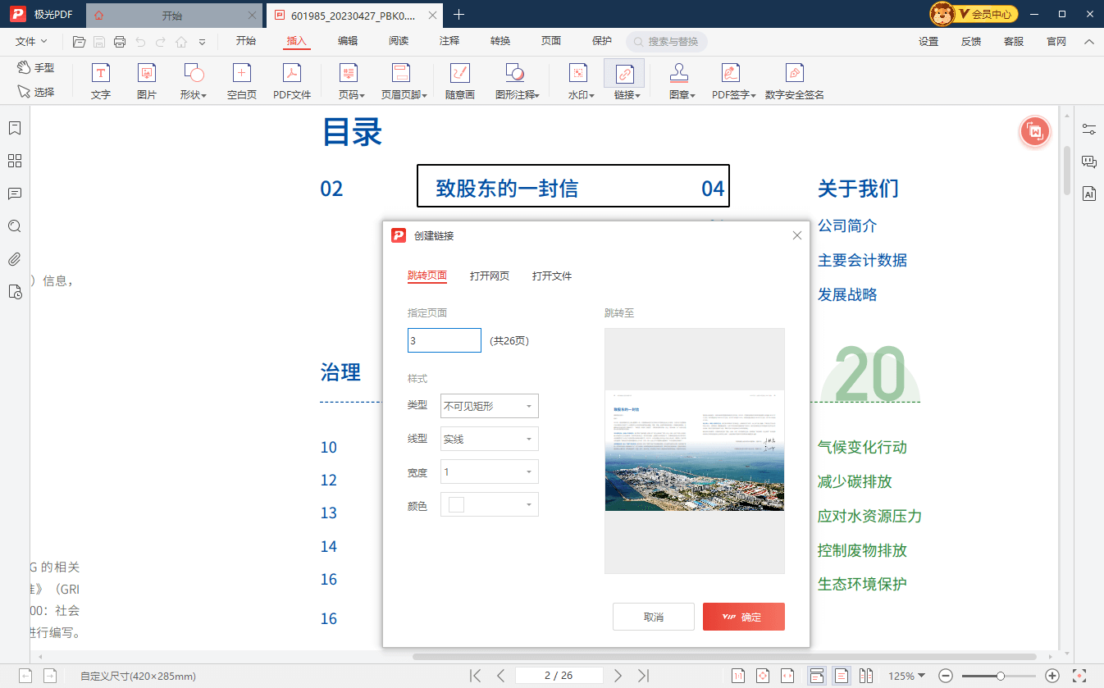Screen dimensions: 1104x688
Task: Select the Text insert tool
Action: point(100,81)
